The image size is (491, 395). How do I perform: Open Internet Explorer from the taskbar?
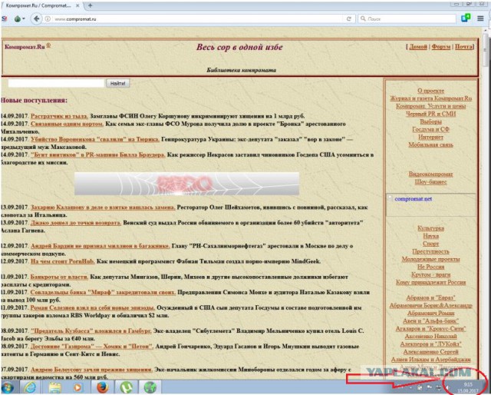pos(30,387)
